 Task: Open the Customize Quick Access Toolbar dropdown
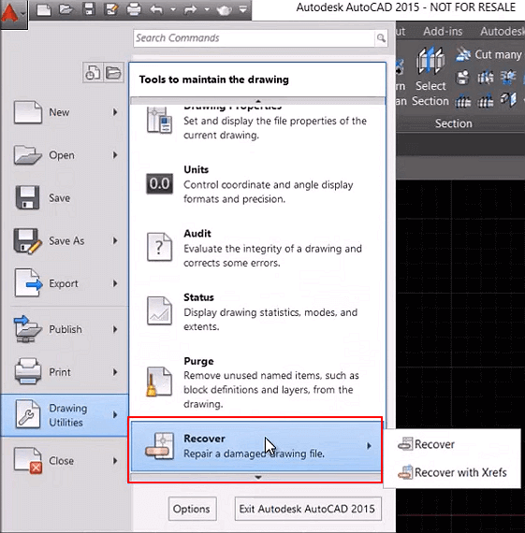243,9
